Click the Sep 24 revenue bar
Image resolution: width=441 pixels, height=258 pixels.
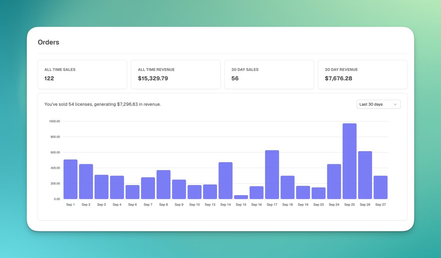[x=334, y=181]
